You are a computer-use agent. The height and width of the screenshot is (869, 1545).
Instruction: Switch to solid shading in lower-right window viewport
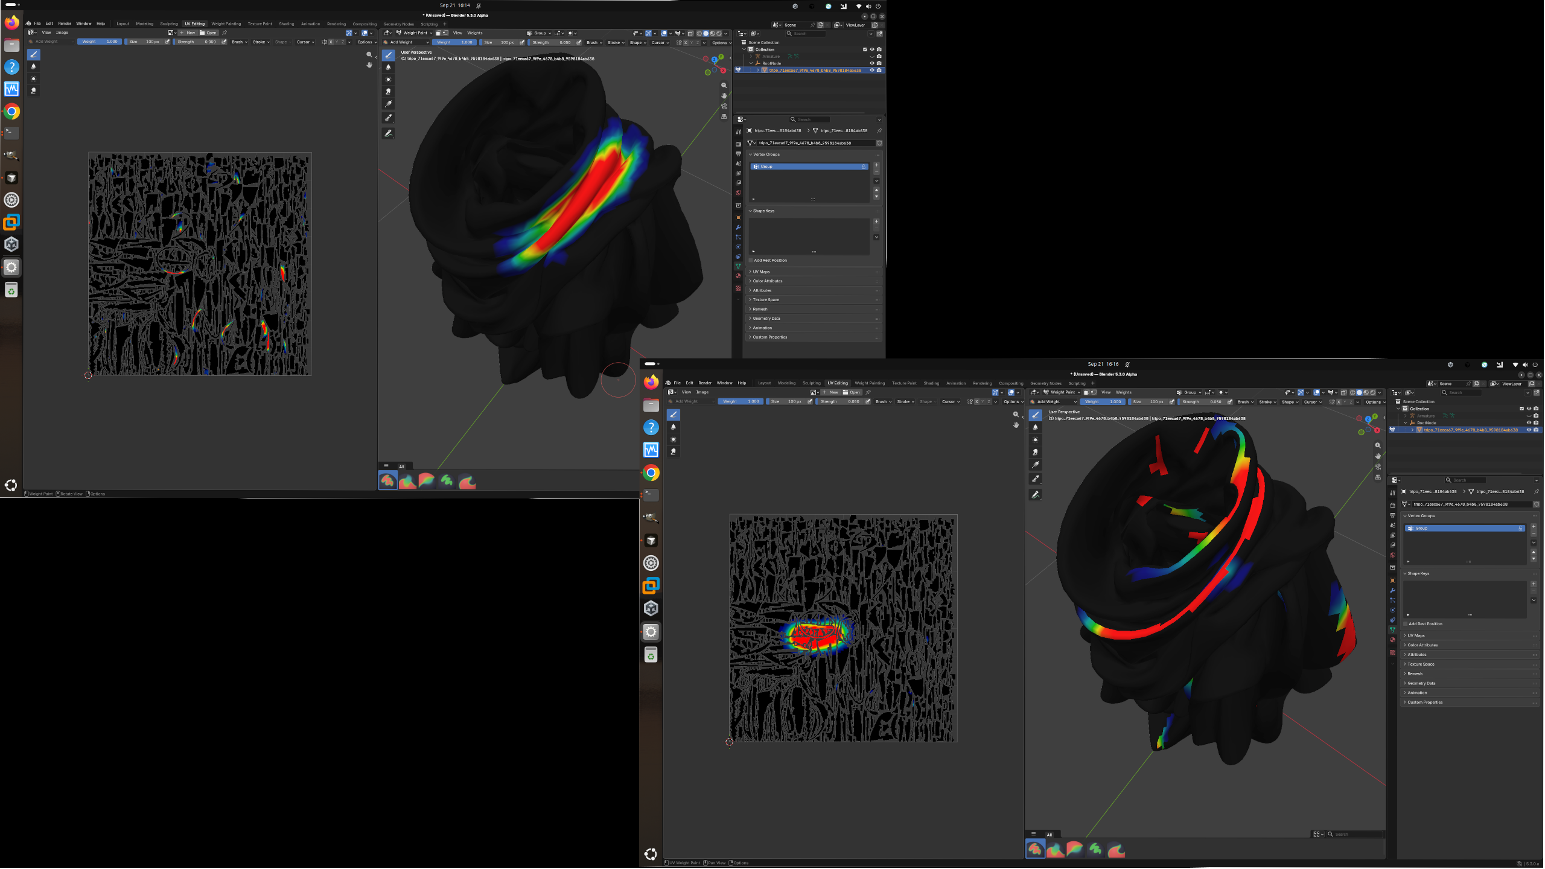[1360, 392]
